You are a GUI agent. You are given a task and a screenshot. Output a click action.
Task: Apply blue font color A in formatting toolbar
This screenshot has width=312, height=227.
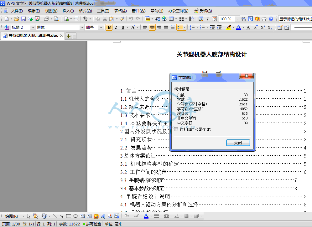(239, 28)
